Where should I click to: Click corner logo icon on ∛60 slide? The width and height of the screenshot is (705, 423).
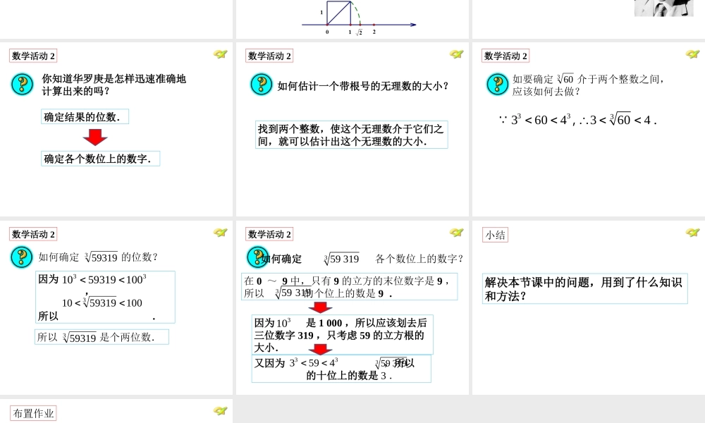pos(692,54)
